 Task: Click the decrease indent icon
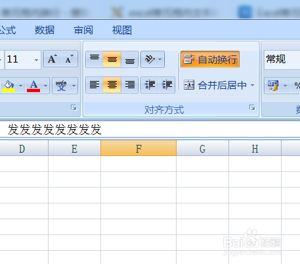click(x=150, y=85)
